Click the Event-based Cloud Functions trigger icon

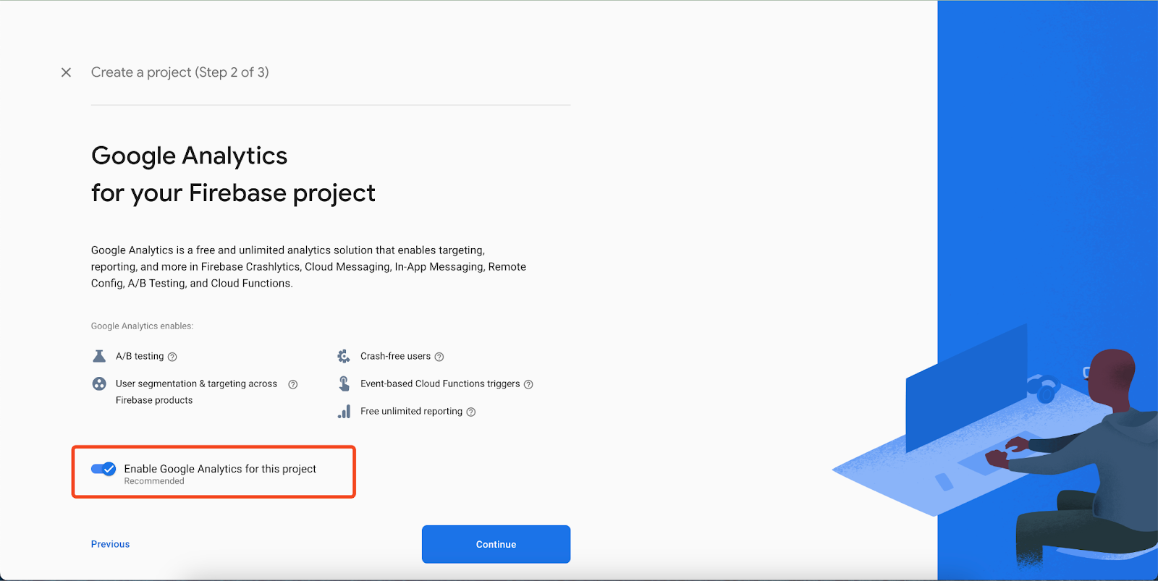click(x=345, y=383)
